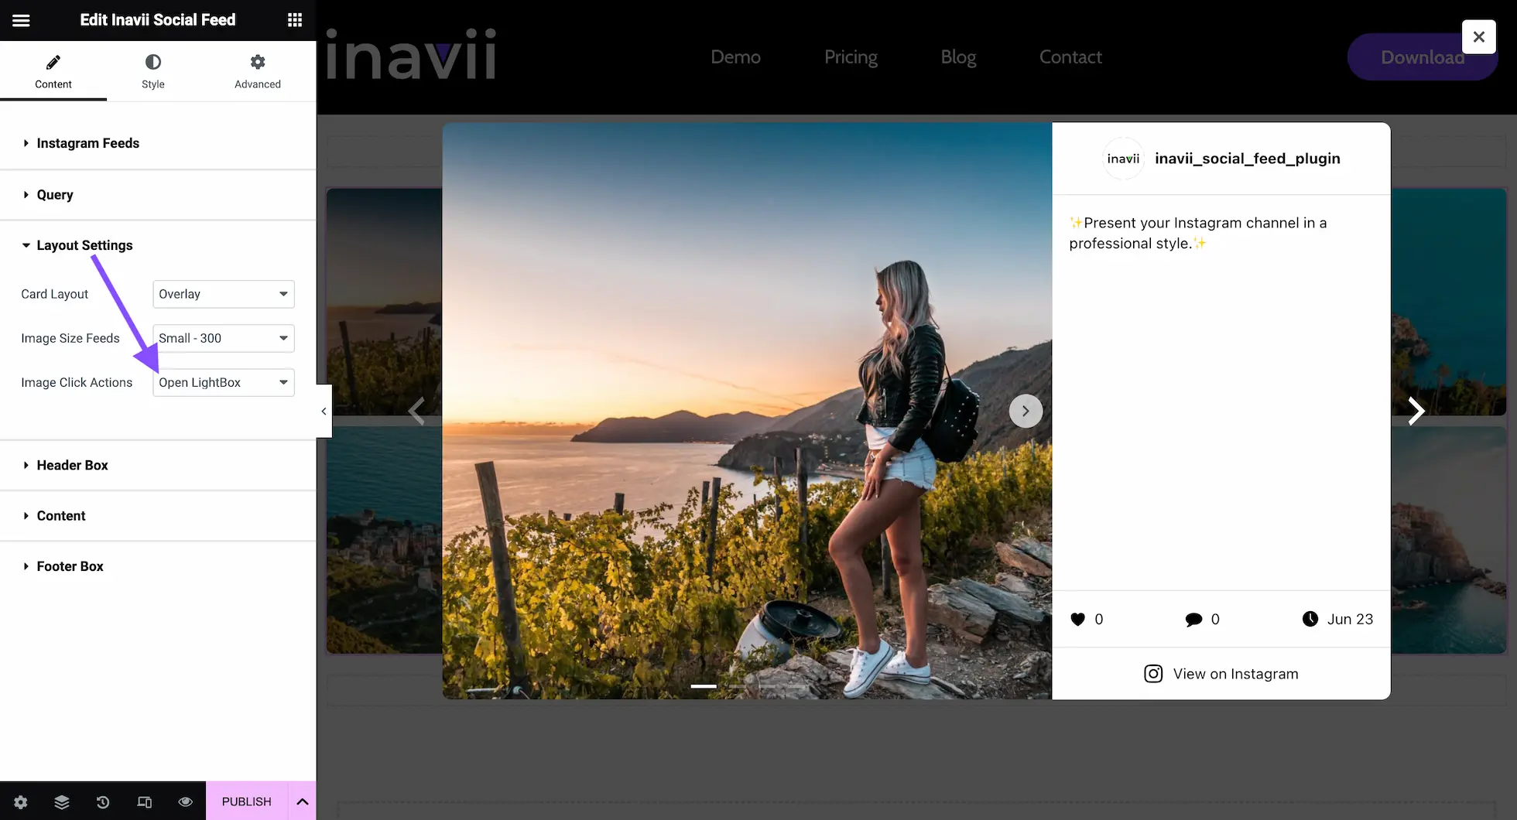Expand the Instagram Feeds section
The width and height of the screenshot is (1517, 820).
(87, 143)
